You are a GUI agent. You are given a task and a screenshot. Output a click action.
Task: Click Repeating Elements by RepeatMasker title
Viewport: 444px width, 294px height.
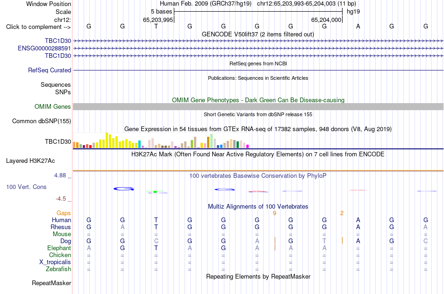tap(258, 276)
